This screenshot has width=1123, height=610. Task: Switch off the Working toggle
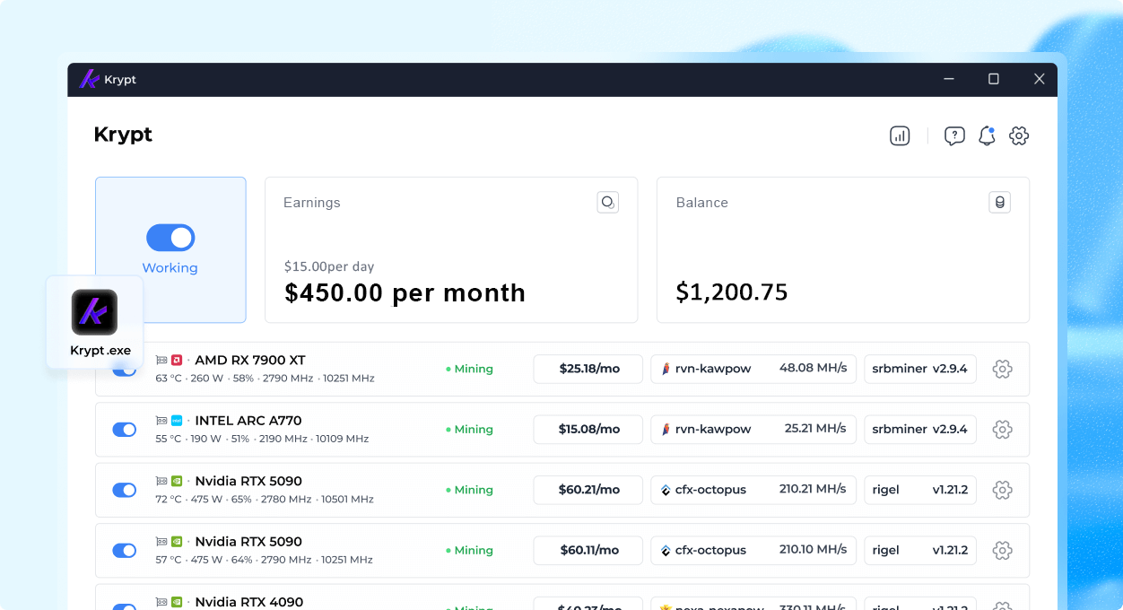point(170,237)
